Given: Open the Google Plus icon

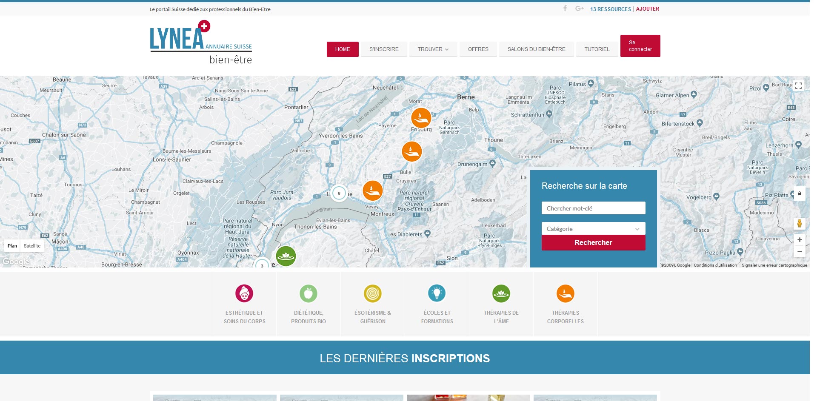Looking at the screenshot, I should point(579,9).
